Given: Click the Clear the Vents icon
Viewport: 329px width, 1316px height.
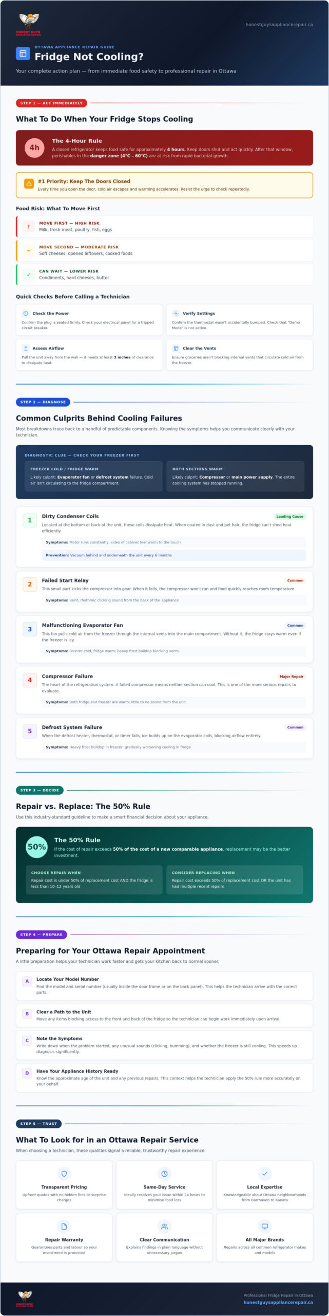Looking at the screenshot, I should pos(176,348).
